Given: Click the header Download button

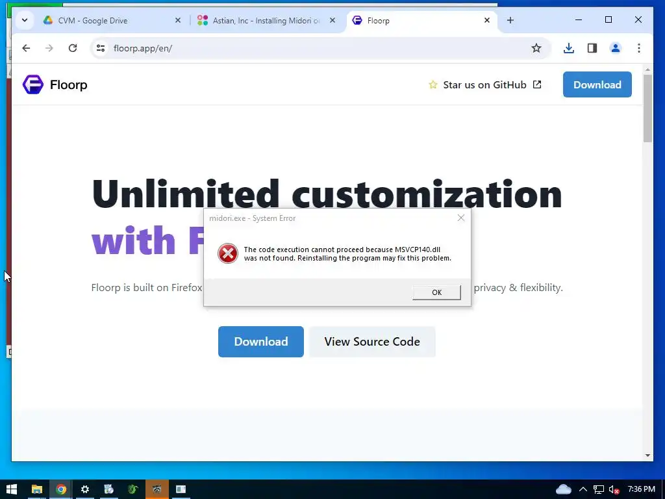Looking at the screenshot, I should click(x=597, y=84).
